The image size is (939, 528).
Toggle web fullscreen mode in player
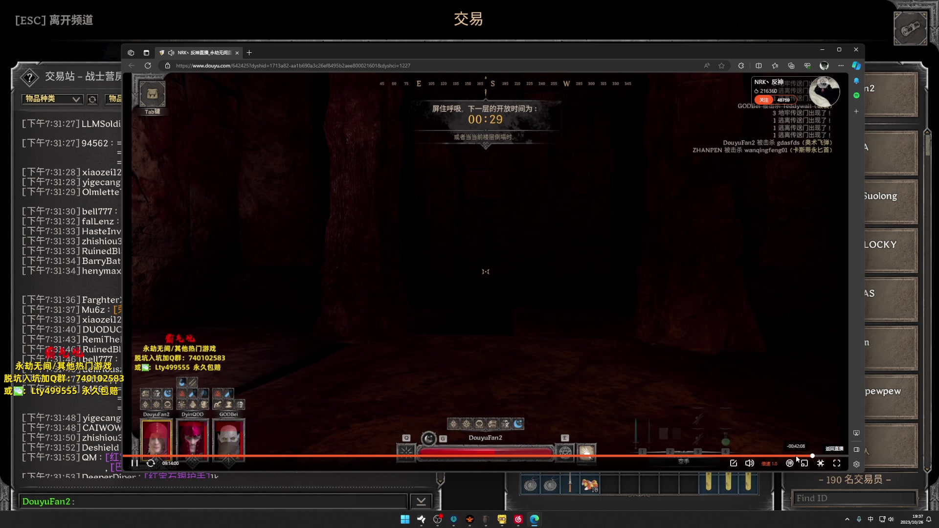point(821,463)
